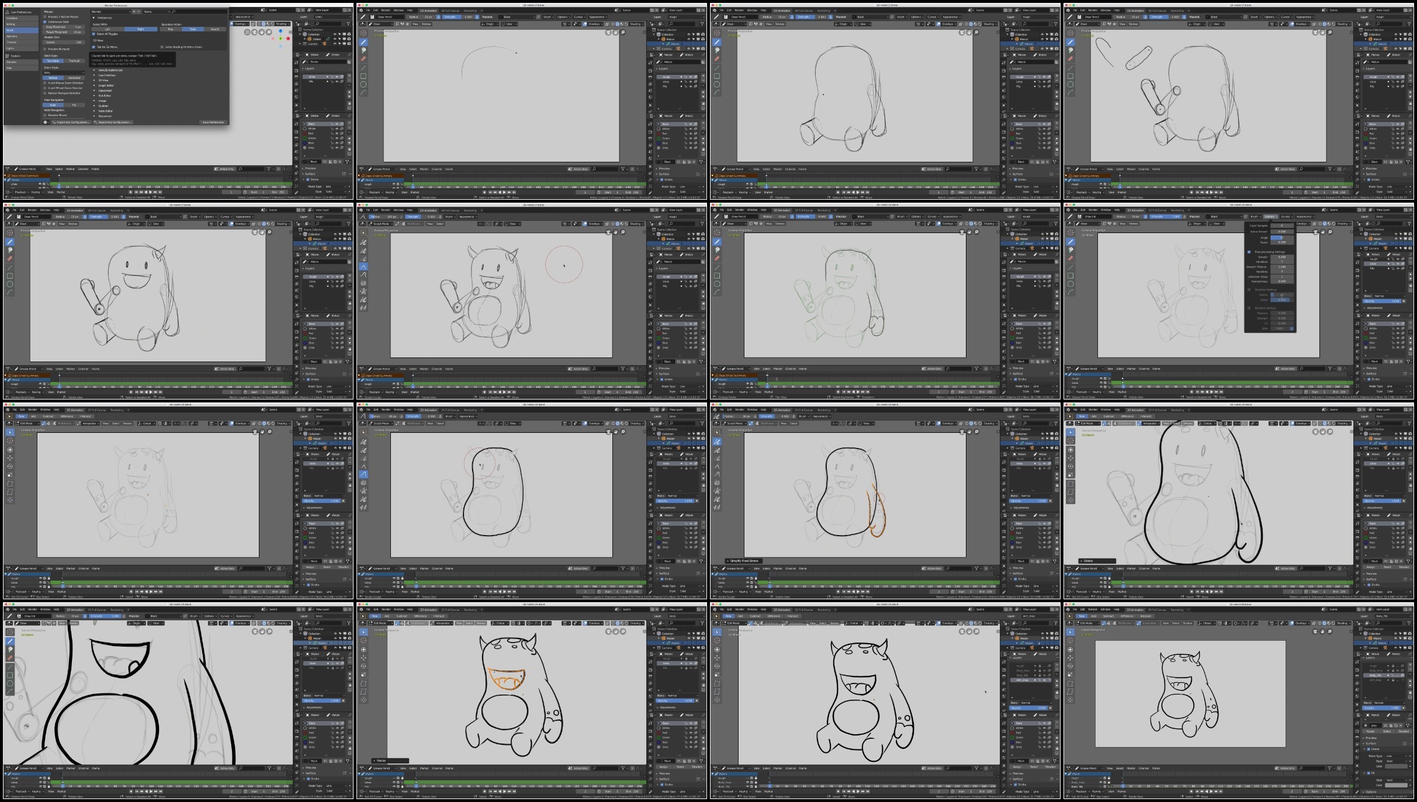The height and width of the screenshot is (802, 1417).
Task: Click the magnifier zoom gizmo in the Resize panel frame
Action: click(x=623, y=631)
